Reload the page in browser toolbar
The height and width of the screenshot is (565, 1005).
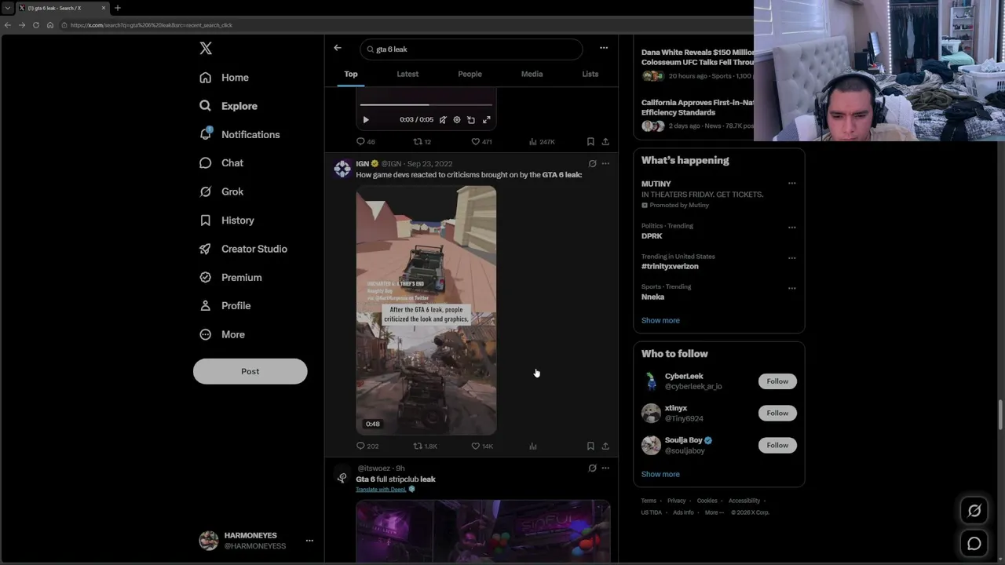(35, 25)
